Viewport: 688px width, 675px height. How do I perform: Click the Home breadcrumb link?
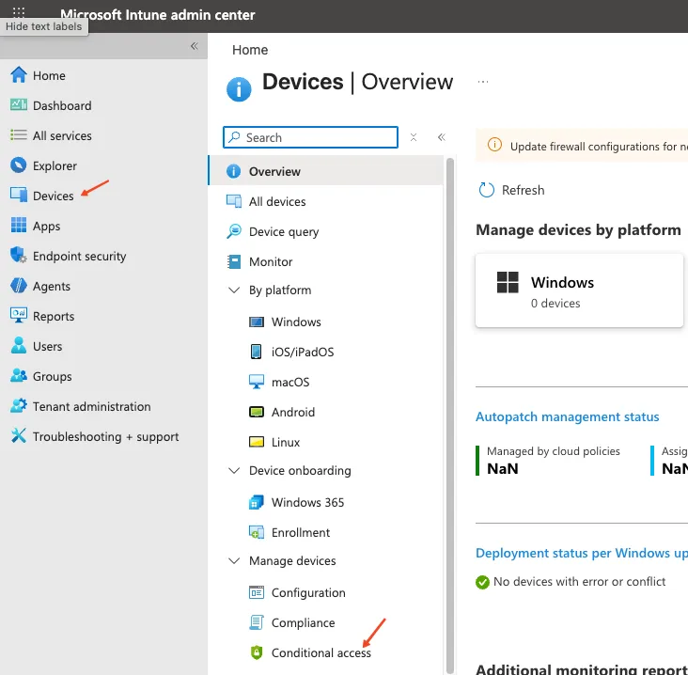click(250, 50)
